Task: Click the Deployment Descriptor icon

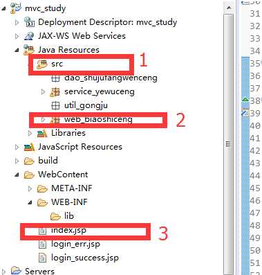Action: coord(29,22)
